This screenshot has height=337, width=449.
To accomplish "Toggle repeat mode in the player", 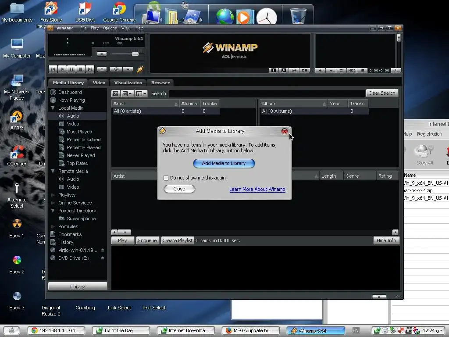I will tap(128, 69).
